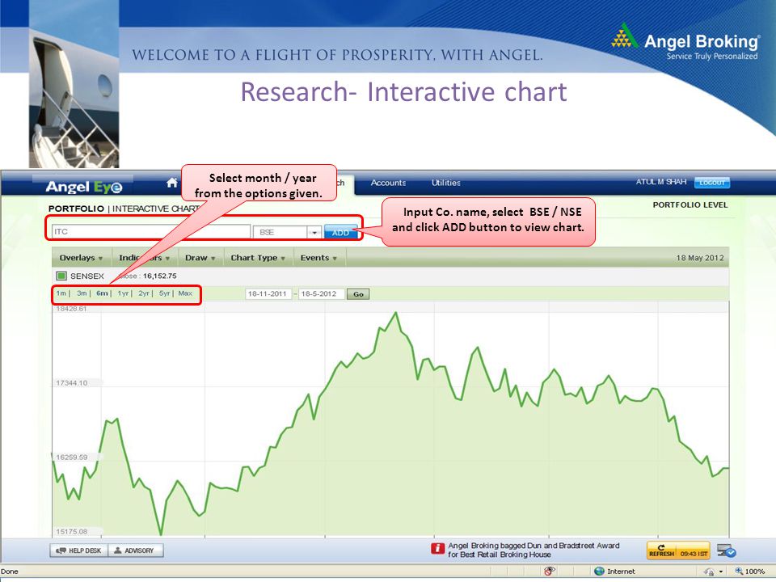Click the Angel Eye logo
Screen dimensions: 776x582
point(83,187)
